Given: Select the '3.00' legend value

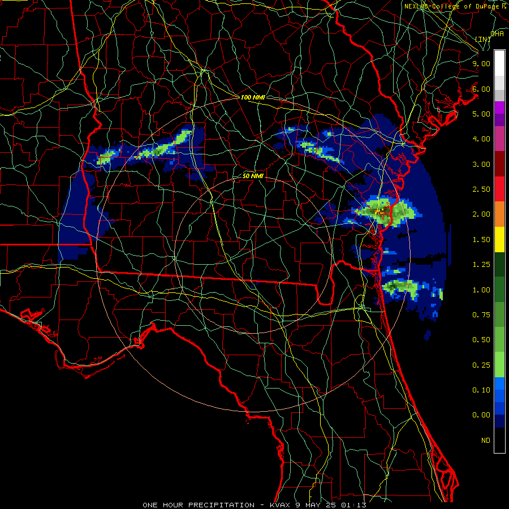Looking at the screenshot, I should [x=481, y=164].
